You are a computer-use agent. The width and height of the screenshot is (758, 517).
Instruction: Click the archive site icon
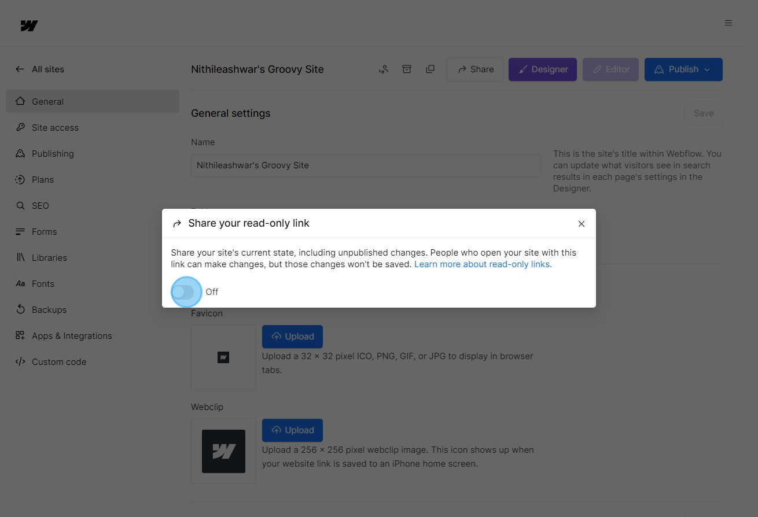tap(407, 69)
